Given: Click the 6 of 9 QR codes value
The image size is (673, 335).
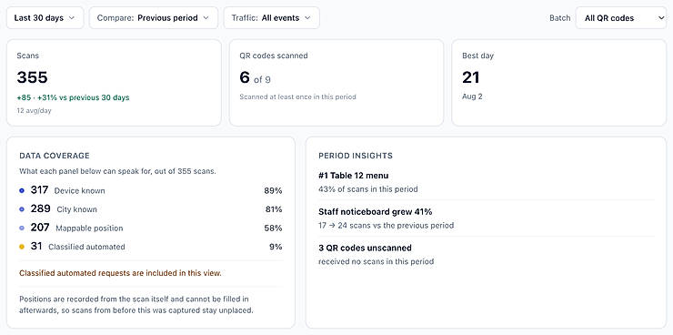Looking at the screenshot, I should (x=255, y=77).
